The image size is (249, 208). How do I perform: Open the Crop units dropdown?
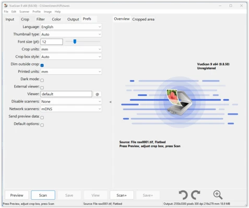71,49
